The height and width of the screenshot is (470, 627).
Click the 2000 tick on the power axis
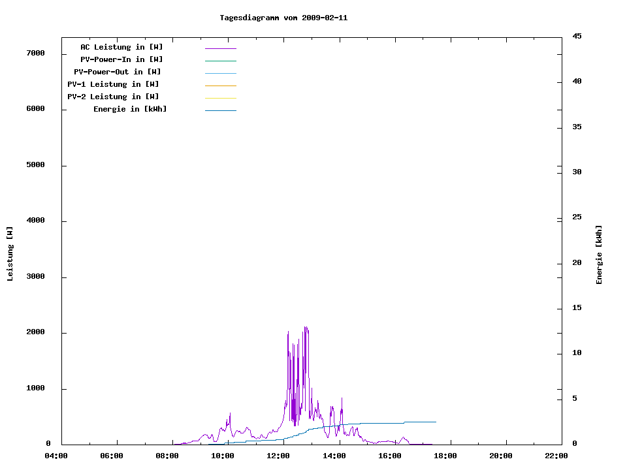pos(35,332)
